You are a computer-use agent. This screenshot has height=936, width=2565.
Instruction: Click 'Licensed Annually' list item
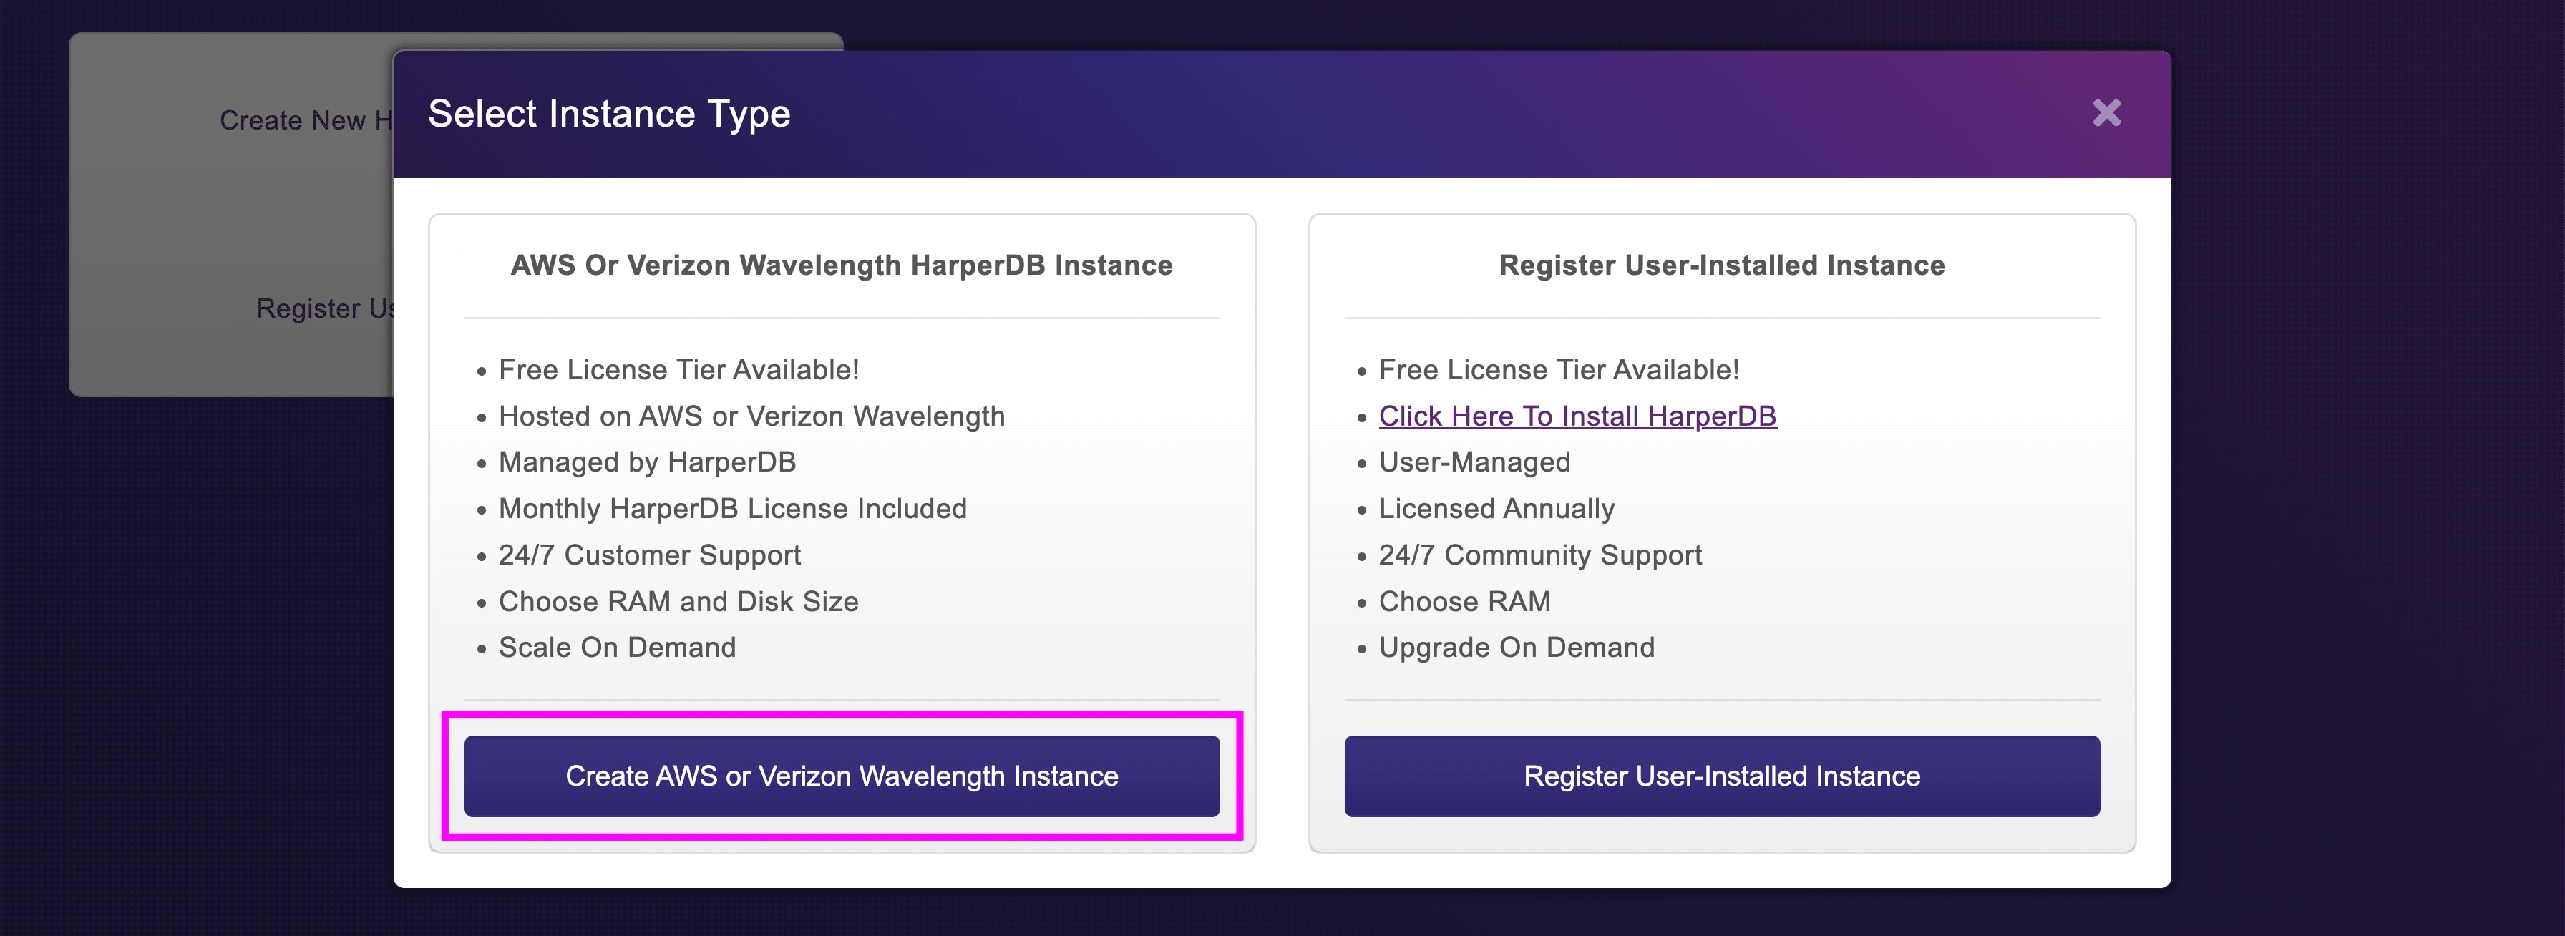(x=1496, y=509)
